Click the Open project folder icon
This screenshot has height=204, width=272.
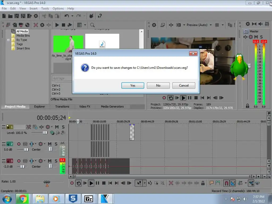pos(10,16)
